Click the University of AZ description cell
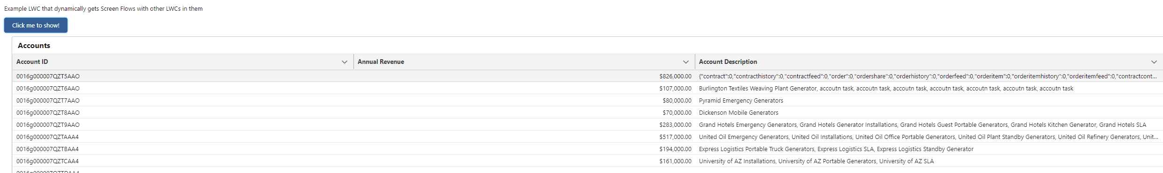Screen dimensions: 1163x173 coord(929,161)
